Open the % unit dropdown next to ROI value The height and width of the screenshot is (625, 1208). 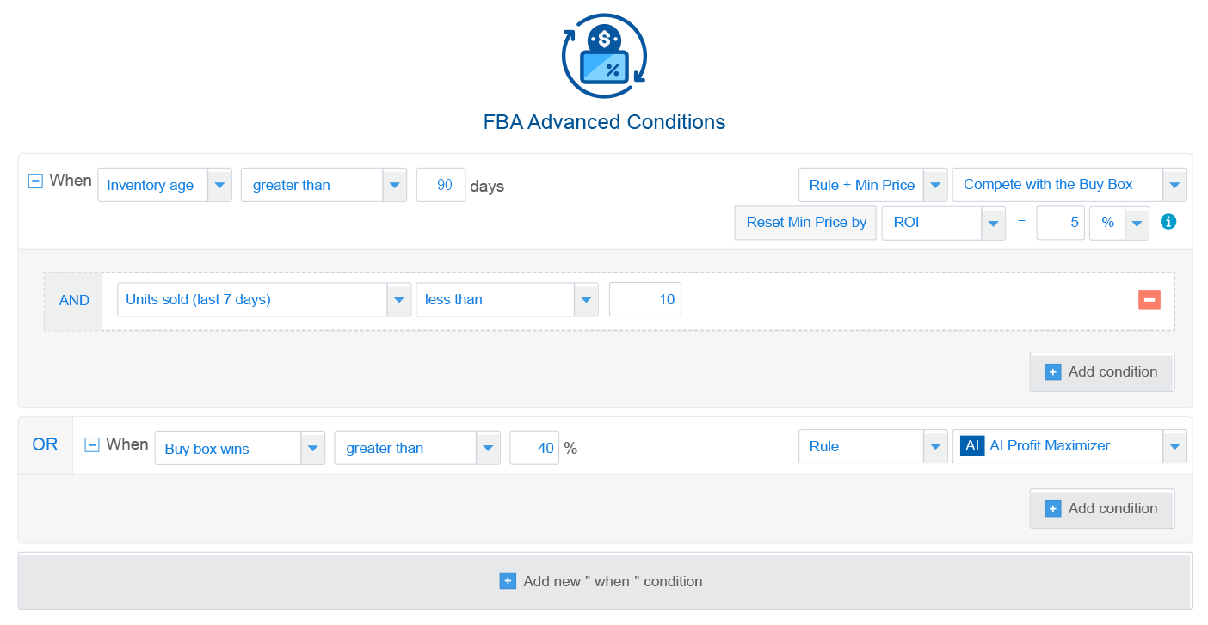[1119, 223]
